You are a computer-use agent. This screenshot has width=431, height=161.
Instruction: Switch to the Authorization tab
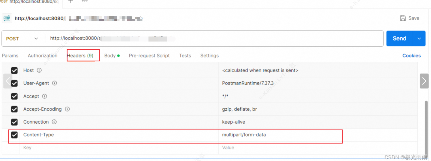(42, 56)
